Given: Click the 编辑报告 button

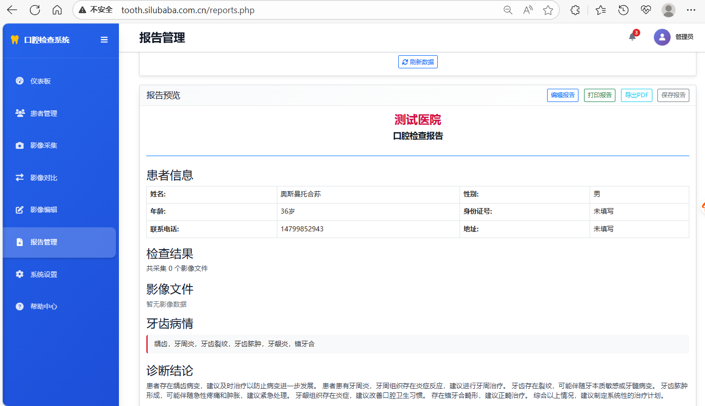Looking at the screenshot, I should (562, 95).
